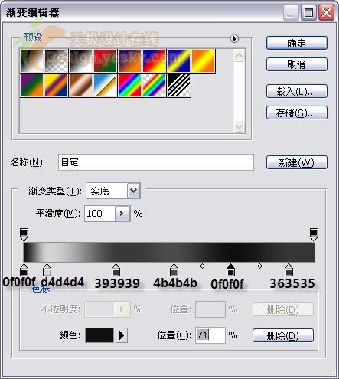The image size is (339, 379).
Task: Select the 393939 color stop
Action: pos(116,270)
